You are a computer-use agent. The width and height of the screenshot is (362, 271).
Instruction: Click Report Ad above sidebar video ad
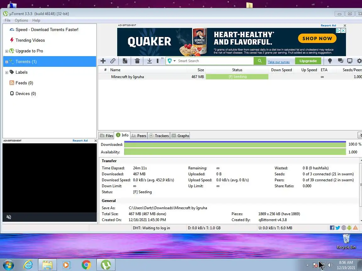tap(80, 141)
